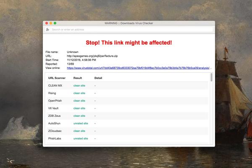252x168 pixels.
Task: Click the 'clean site' result for OpenPhish
Action: [79, 101]
